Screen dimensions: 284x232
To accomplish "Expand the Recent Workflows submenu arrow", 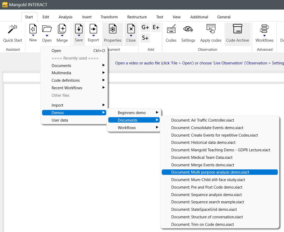I will coord(103,87).
